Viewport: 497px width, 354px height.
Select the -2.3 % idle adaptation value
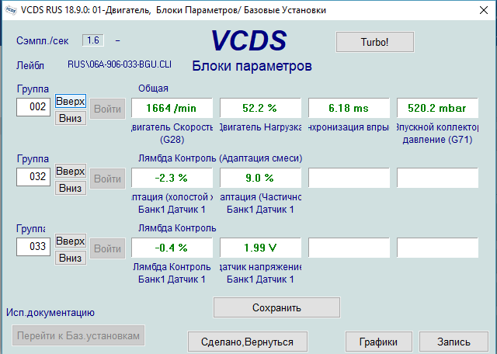172,178
